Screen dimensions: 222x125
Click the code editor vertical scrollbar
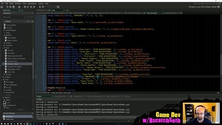tap(221, 52)
